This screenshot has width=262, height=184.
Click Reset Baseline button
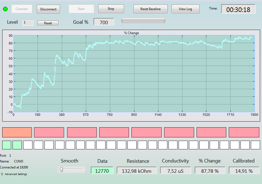[x=150, y=9]
